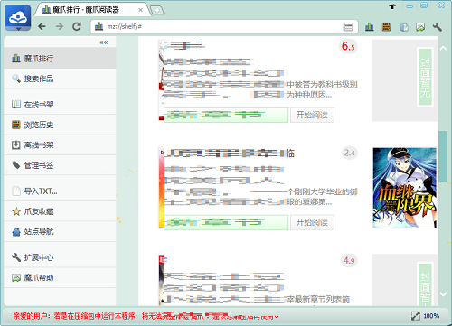Image resolution: width=452 pixels, height=326 pixels.
Task: Open rankings via toolbar bar-chart icon
Action: tap(370, 27)
